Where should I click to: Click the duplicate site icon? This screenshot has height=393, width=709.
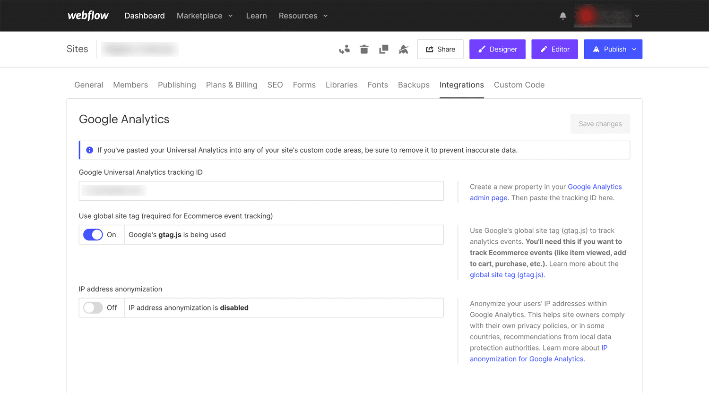[384, 49]
